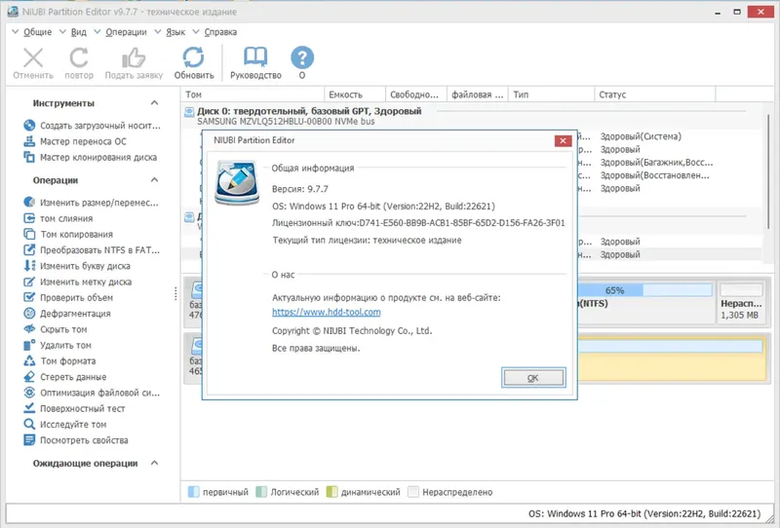Collapse the Операции section

tap(154, 180)
